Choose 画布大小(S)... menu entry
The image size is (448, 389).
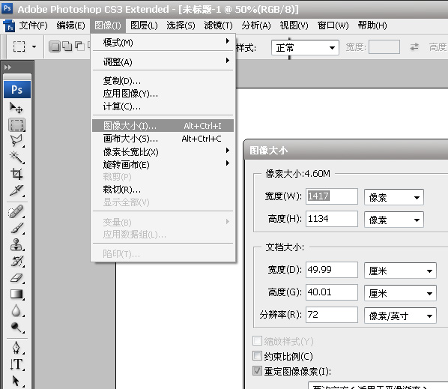163,139
